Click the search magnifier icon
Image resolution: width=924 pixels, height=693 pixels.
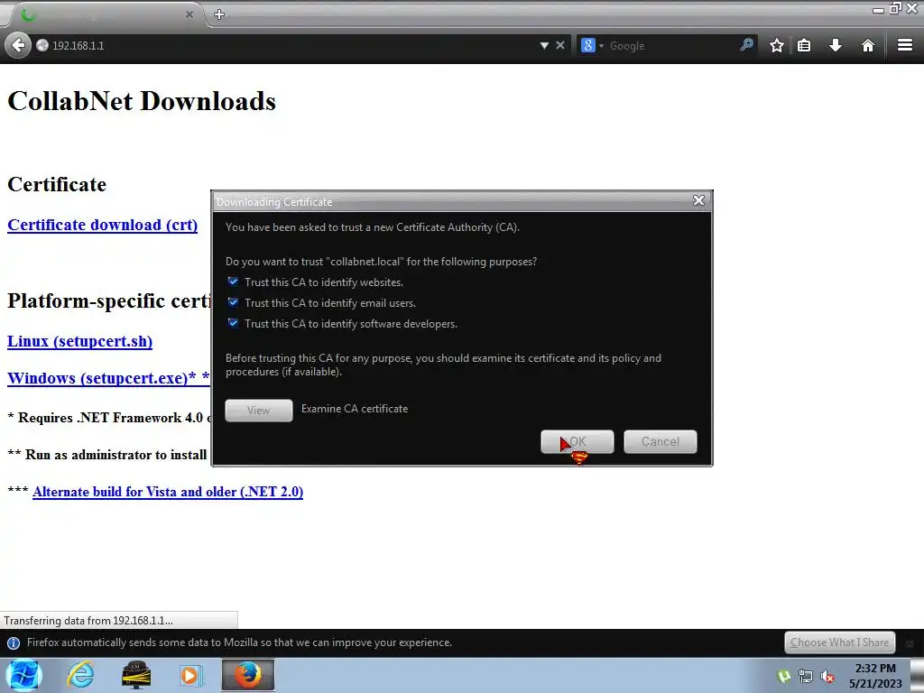click(746, 45)
